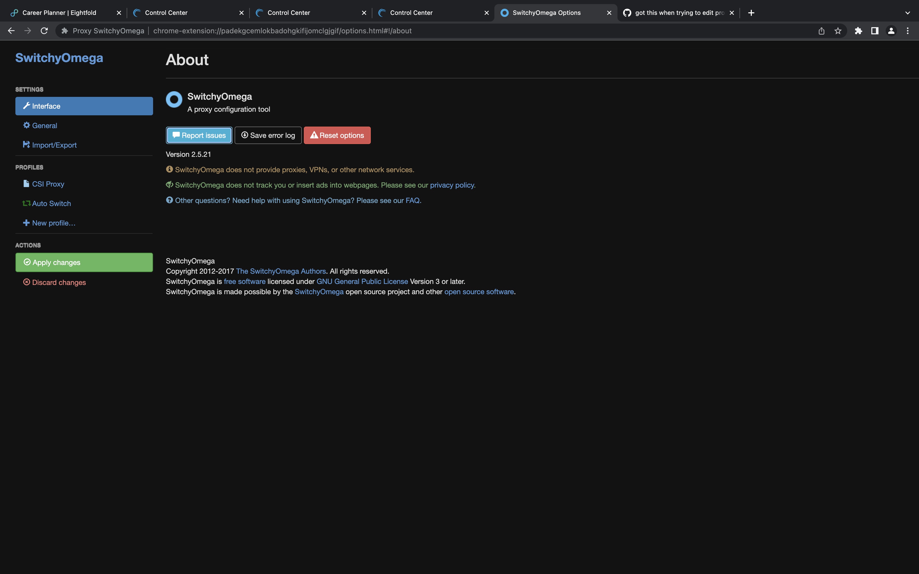The width and height of the screenshot is (919, 574).
Task: Open the privacy policy link
Action: pos(452,185)
